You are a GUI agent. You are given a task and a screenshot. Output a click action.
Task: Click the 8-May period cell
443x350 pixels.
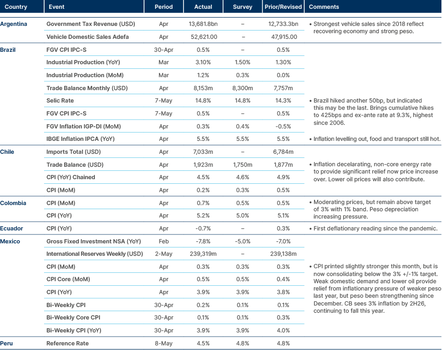(x=164, y=343)
